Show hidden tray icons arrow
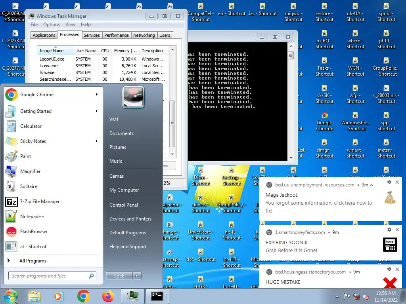406x304 pixels. [x=337, y=297]
